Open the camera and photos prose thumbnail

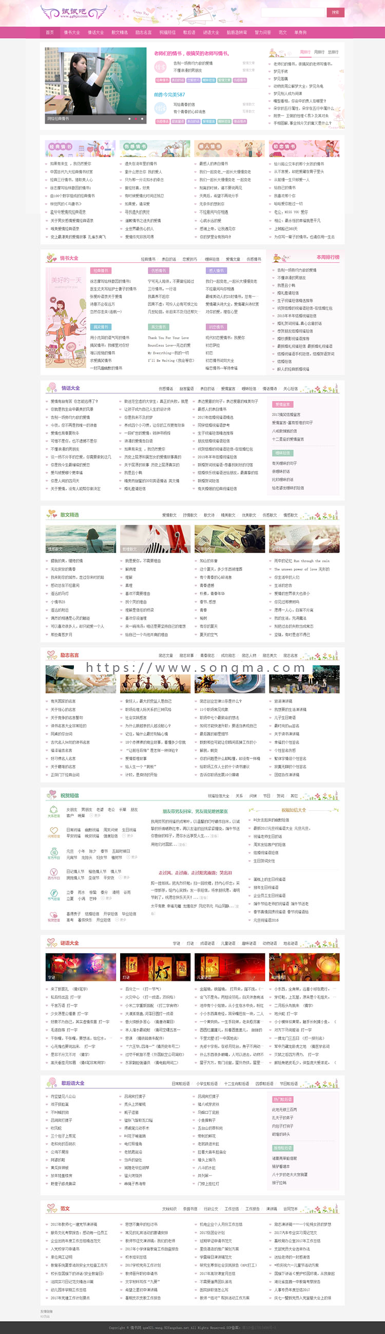(229, 539)
